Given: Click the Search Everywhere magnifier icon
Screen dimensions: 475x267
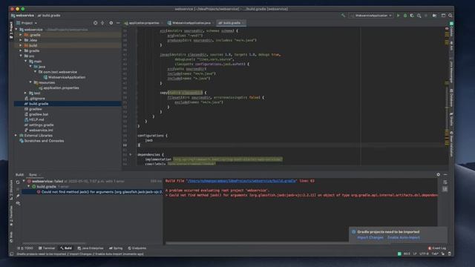Looking at the screenshot, I should click(x=451, y=16).
